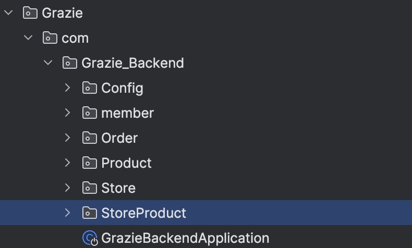
Task: Expand the Config package
Action: click(x=67, y=88)
